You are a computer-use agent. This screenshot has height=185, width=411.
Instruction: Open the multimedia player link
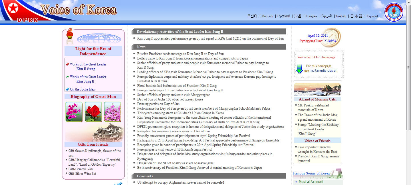click(x=323, y=71)
